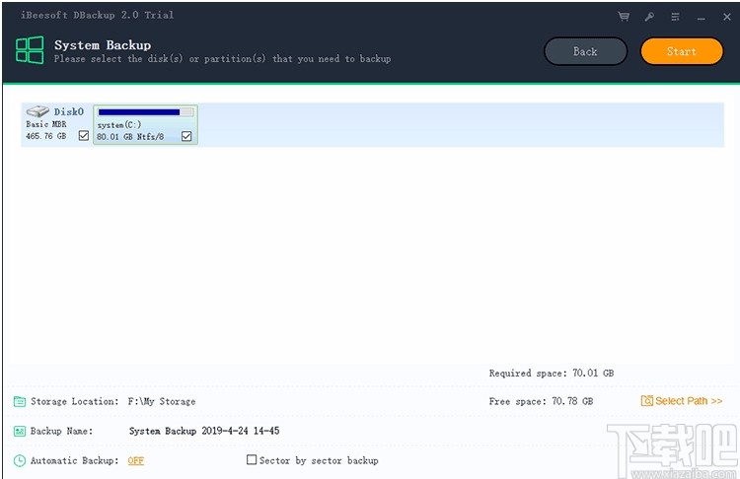
Task: Click the key registration icon
Action: pyautogui.click(x=649, y=17)
